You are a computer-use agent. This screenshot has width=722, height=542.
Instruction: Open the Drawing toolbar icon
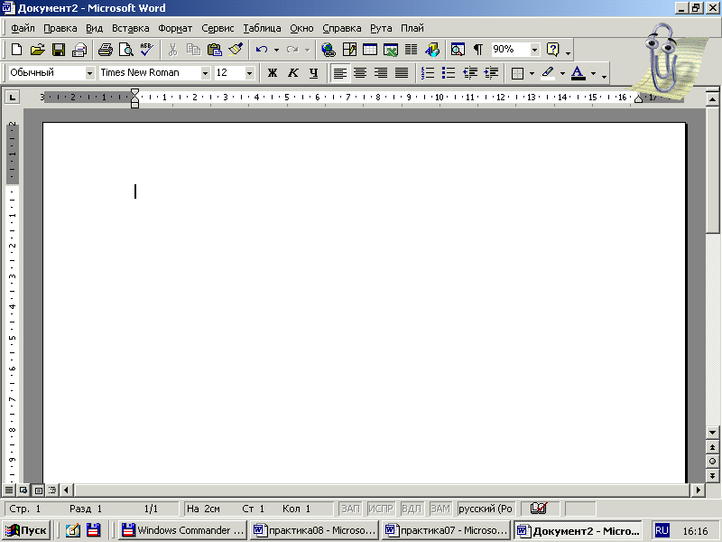[x=432, y=50]
